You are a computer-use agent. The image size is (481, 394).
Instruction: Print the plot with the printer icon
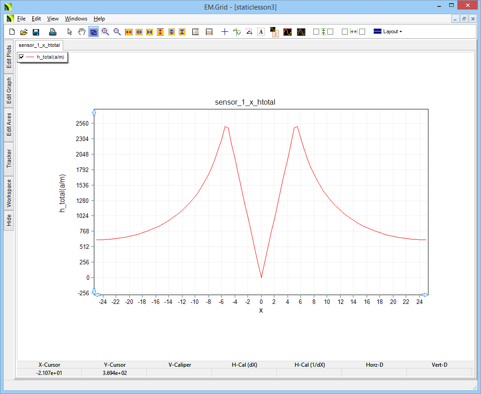click(53, 32)
